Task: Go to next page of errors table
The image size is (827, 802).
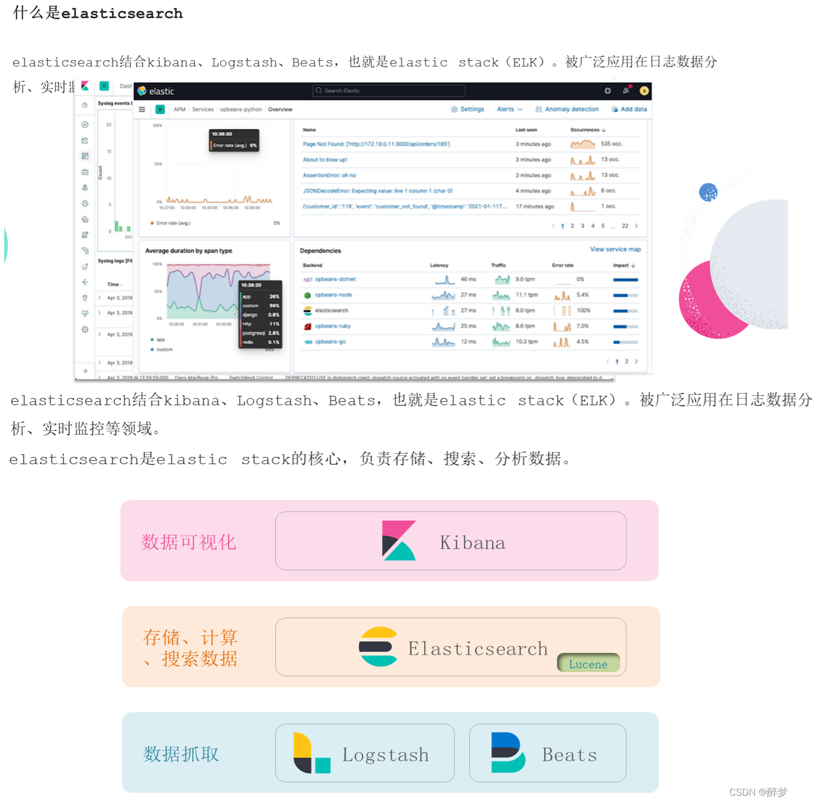Action: tap(636, 226)
